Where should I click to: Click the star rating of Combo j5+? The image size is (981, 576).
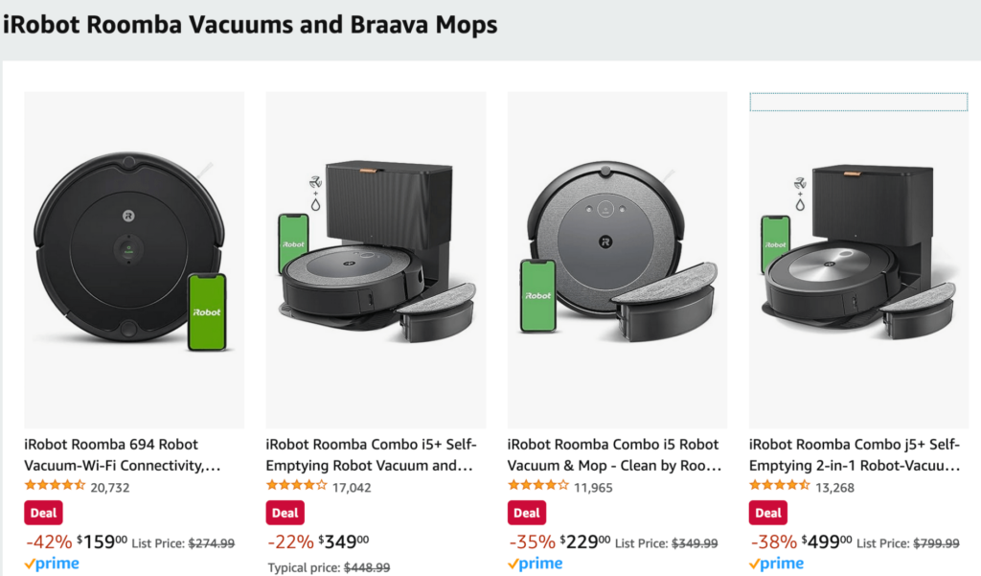[780, 485]
